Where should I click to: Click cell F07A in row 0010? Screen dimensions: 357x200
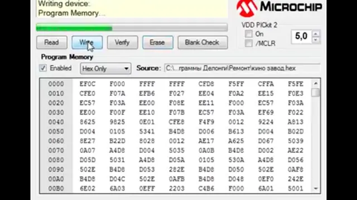pyautogui.click(x=117, y=94)
